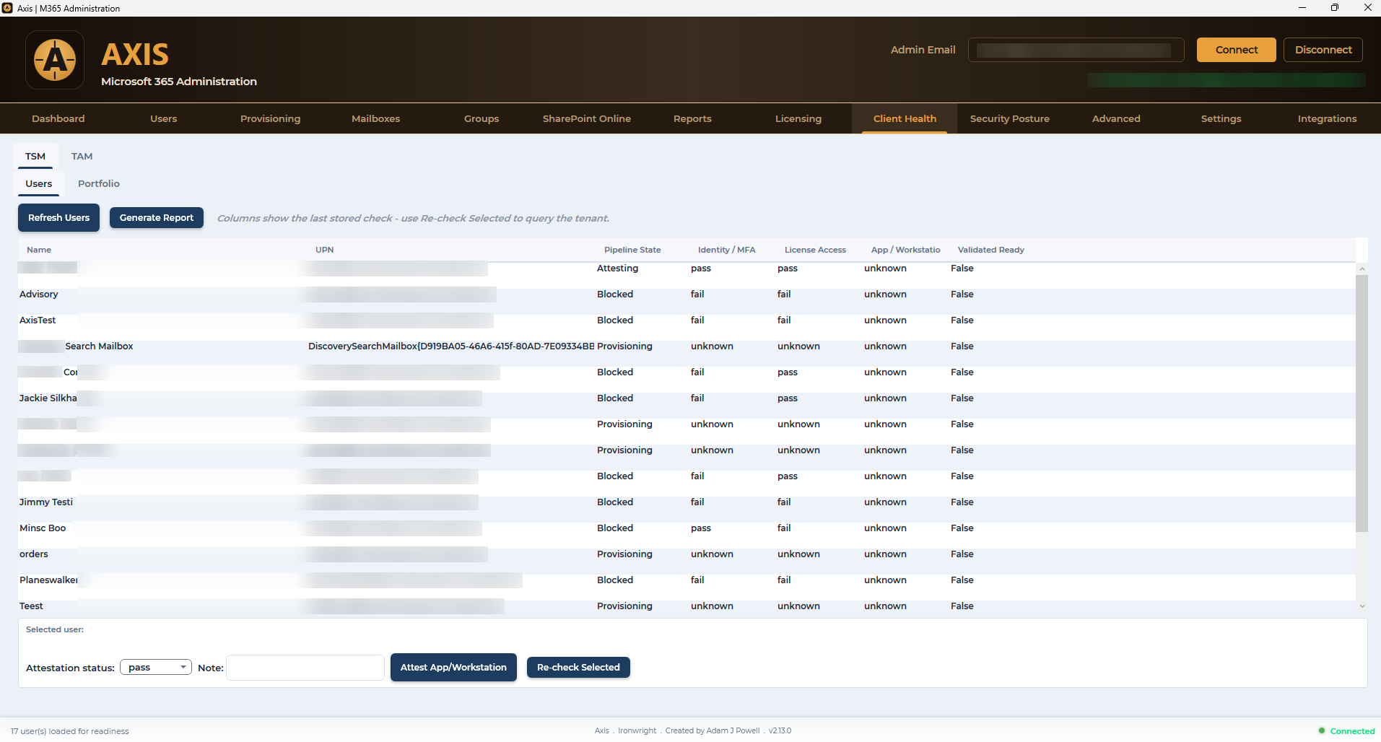Viewport: 1381px width, 742px height.
Task: Click into the Note text field
Action: 305,668
